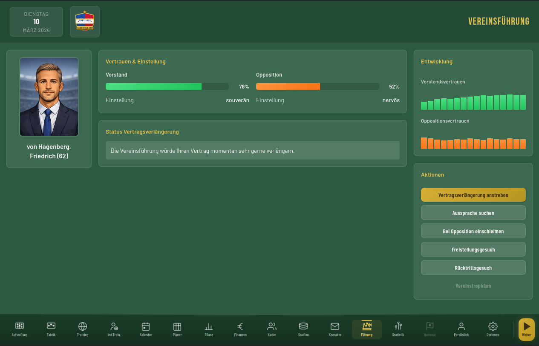Click the Aussprache suchen button
Viewport: 539px width, 346px height.
click(x=473, y=213)
